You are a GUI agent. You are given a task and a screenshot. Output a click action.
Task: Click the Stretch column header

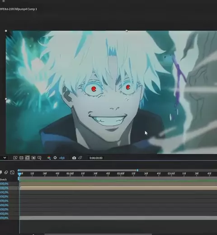3,180
